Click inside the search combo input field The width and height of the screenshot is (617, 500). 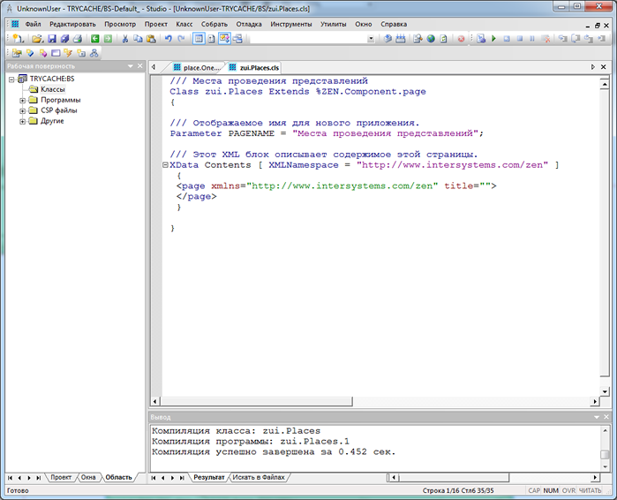[x=308, y=39]
